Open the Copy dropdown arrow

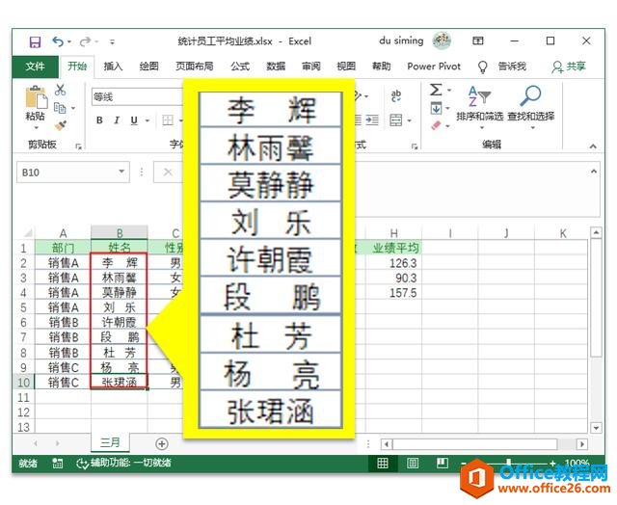pyautogui.click(x=73, y=108)
